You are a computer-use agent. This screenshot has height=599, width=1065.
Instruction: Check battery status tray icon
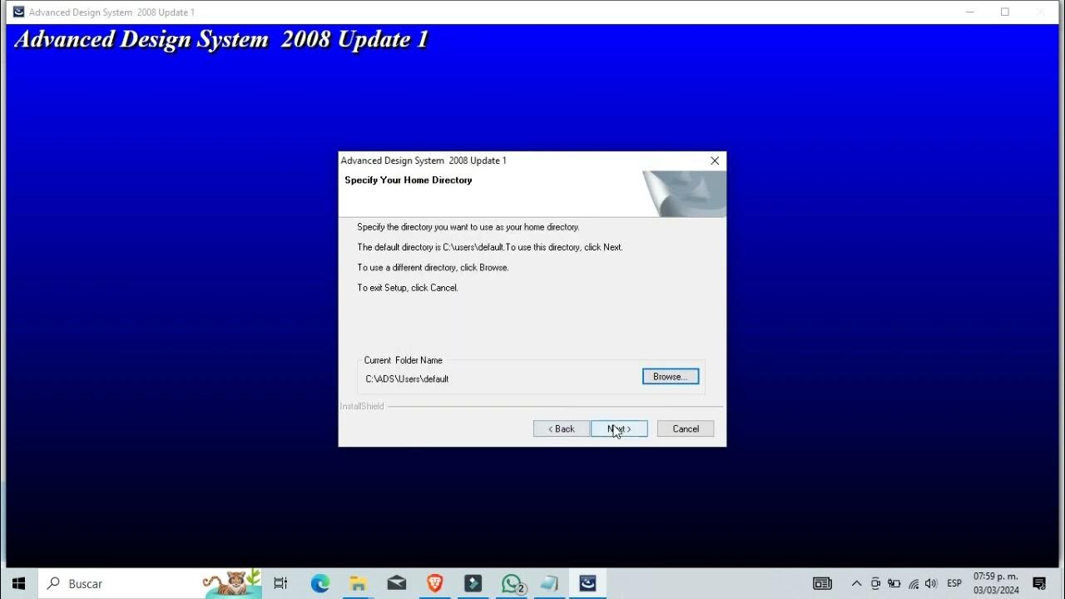click(894, 584)
